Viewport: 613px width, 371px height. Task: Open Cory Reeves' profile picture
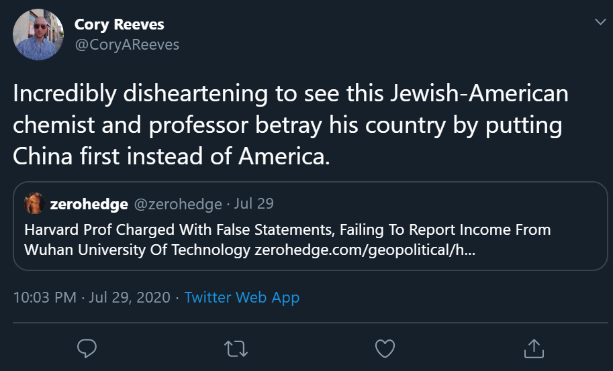click(40, 35)
